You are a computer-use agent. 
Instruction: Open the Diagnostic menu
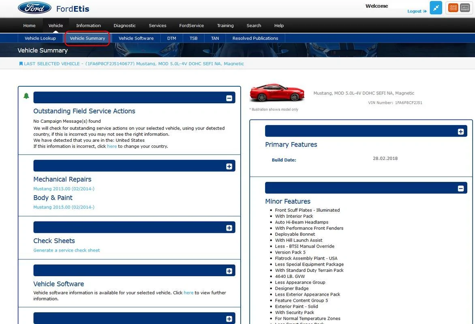[124, 26]
